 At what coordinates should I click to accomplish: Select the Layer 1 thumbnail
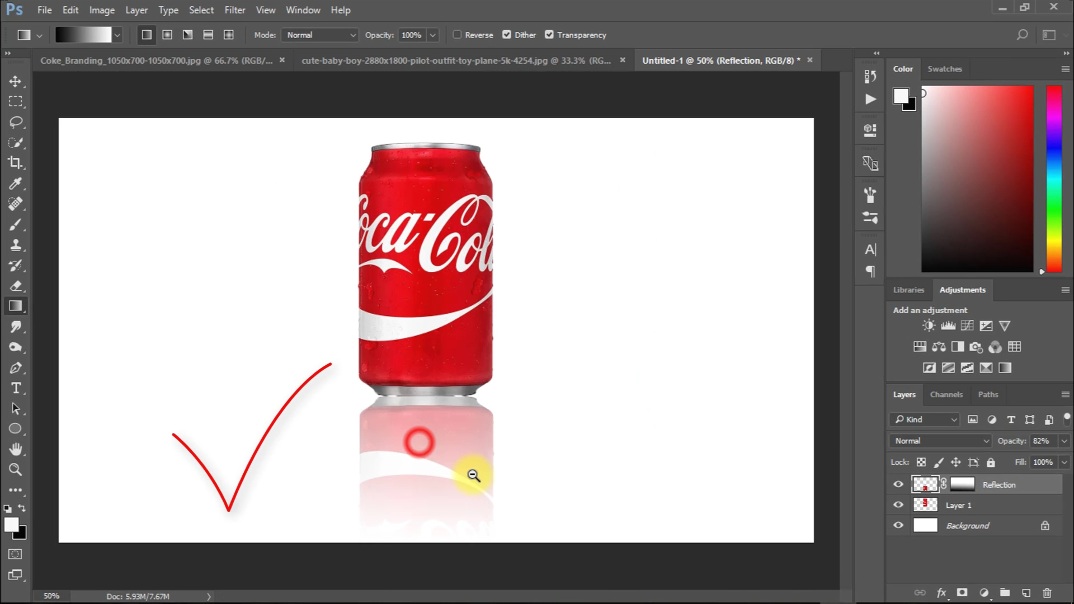925,505
